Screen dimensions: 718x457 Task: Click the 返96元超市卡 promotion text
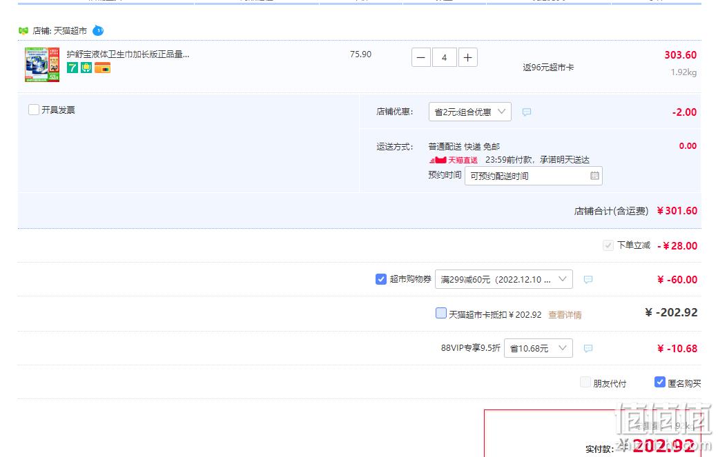[548, 67]
